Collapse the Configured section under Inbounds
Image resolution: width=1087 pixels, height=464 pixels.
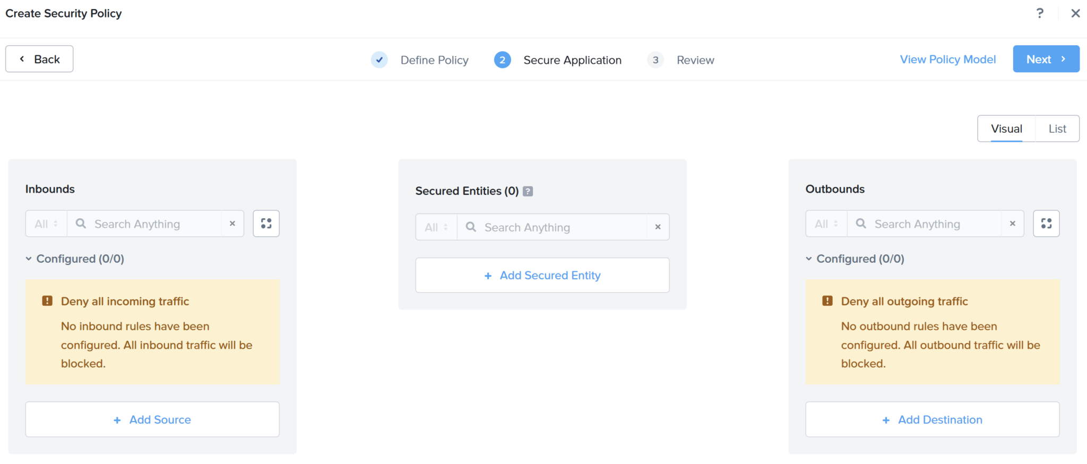(28, 259)
